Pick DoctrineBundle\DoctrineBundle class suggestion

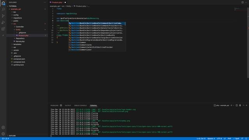[97, 35]
